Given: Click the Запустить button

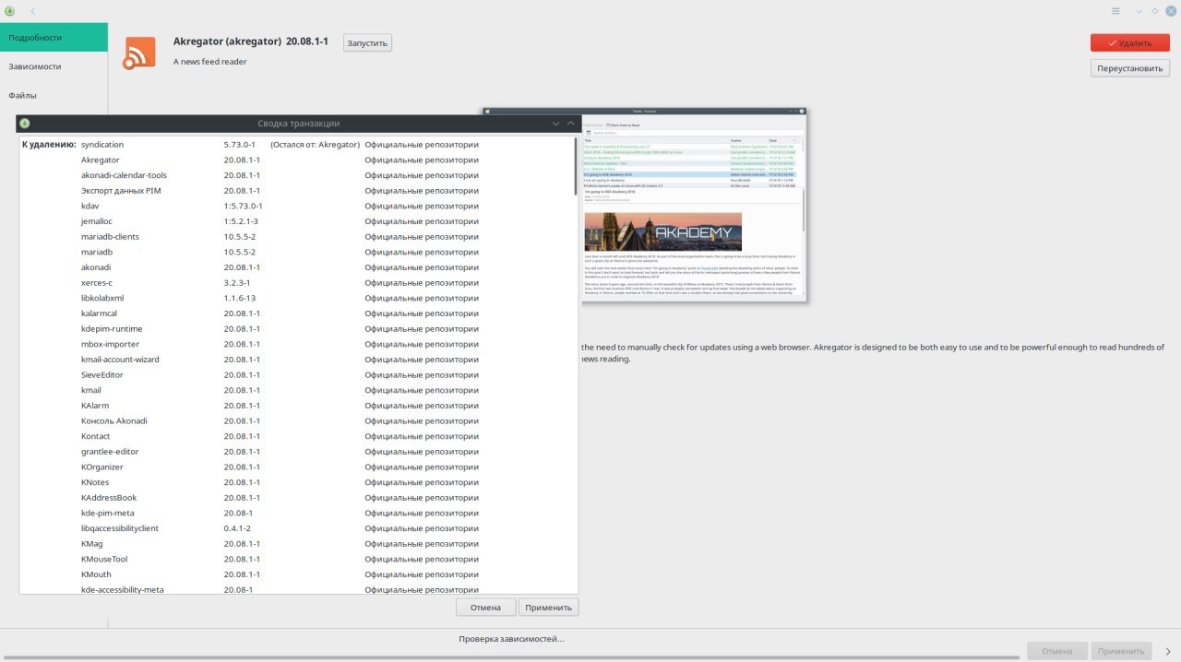Looking at the screenshot, I should click(367, 42).
